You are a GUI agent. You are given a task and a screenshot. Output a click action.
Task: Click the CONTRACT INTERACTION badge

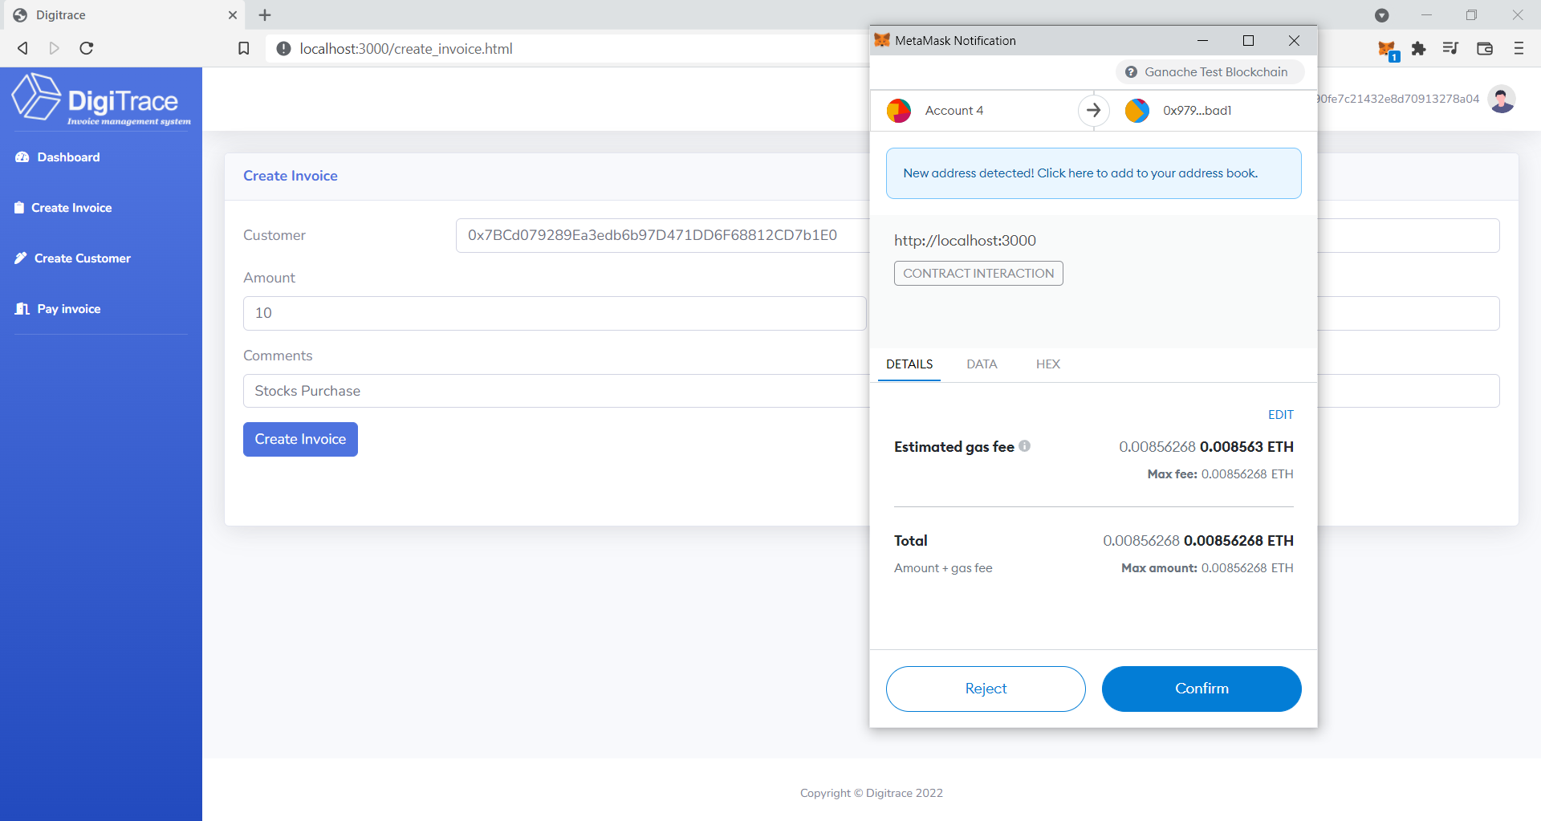coord(978,273)
